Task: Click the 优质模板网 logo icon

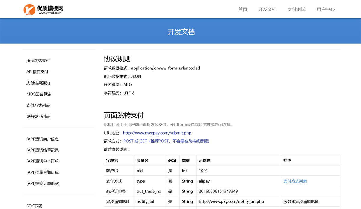Action: [29, 9]
